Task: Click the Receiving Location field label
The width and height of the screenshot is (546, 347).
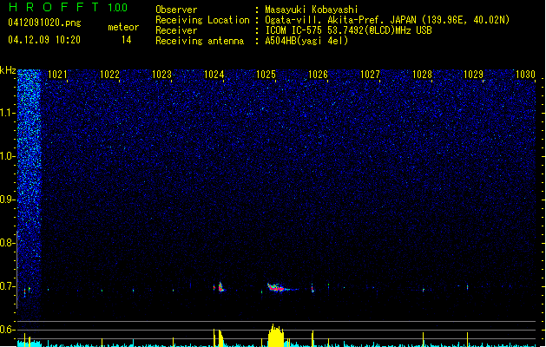Action: 202,20
